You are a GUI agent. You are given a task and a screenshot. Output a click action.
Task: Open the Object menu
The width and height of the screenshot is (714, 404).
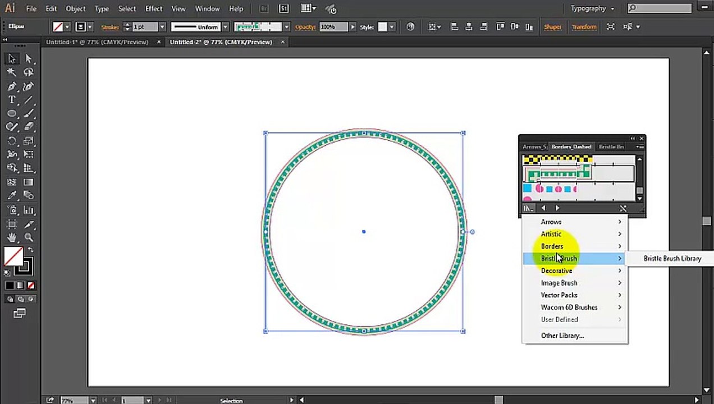(x=75, y=8)
